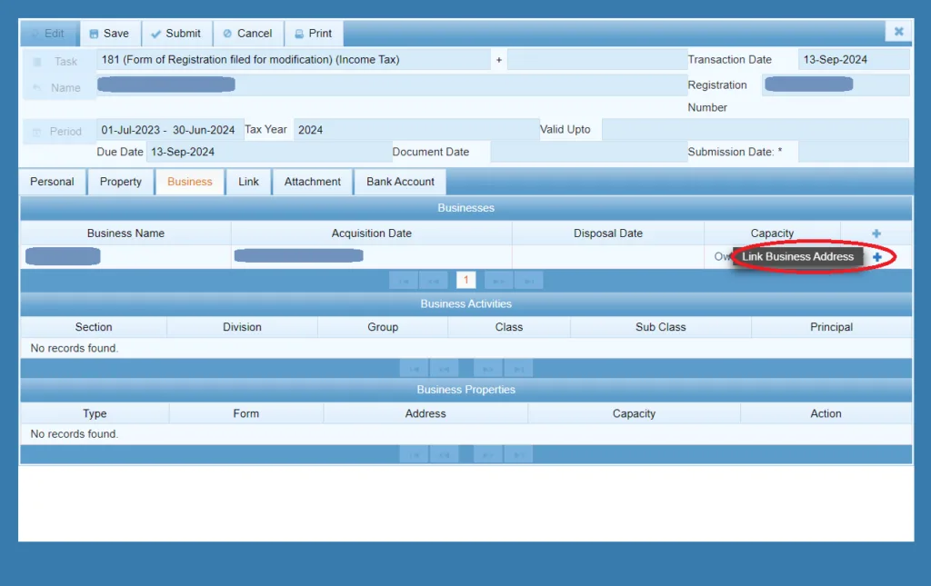Click the Link Business Address plus icon
The image size is (931, 586).
pyautogui.click(x=877, y=257)
